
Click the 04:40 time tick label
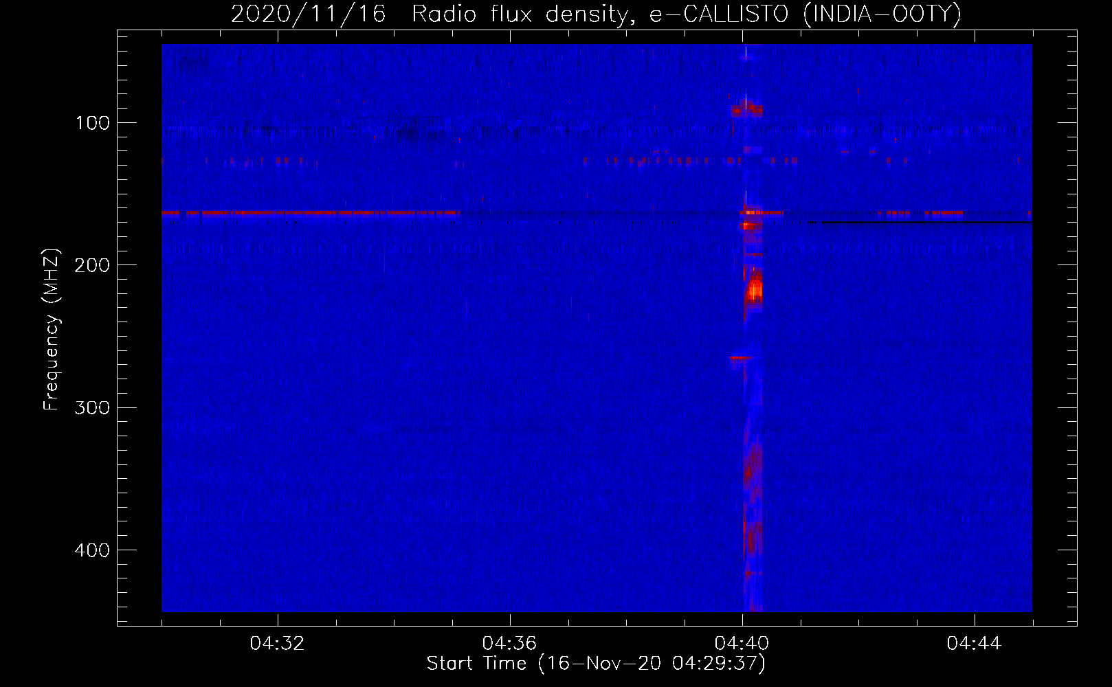click(742, 644)
